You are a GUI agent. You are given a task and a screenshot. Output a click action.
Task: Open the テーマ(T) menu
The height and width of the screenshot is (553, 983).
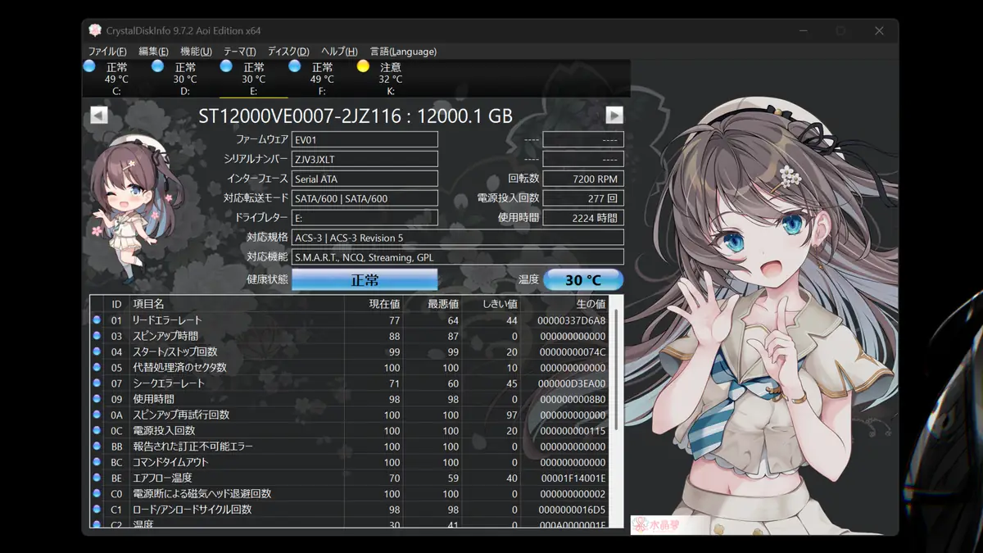click(x=239, y=52)
